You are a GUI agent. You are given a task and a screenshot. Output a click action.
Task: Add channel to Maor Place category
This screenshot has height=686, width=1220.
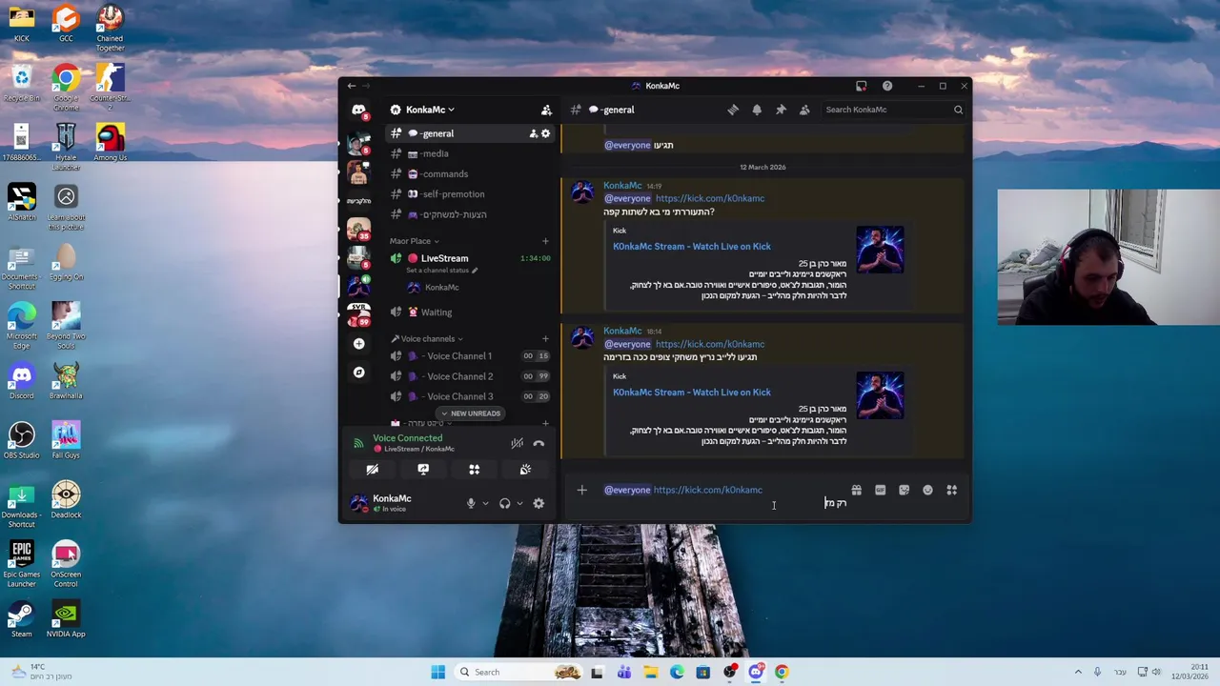(545, 241)
